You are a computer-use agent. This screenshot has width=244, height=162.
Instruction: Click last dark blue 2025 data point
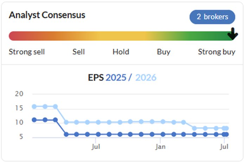coord(226,134)
